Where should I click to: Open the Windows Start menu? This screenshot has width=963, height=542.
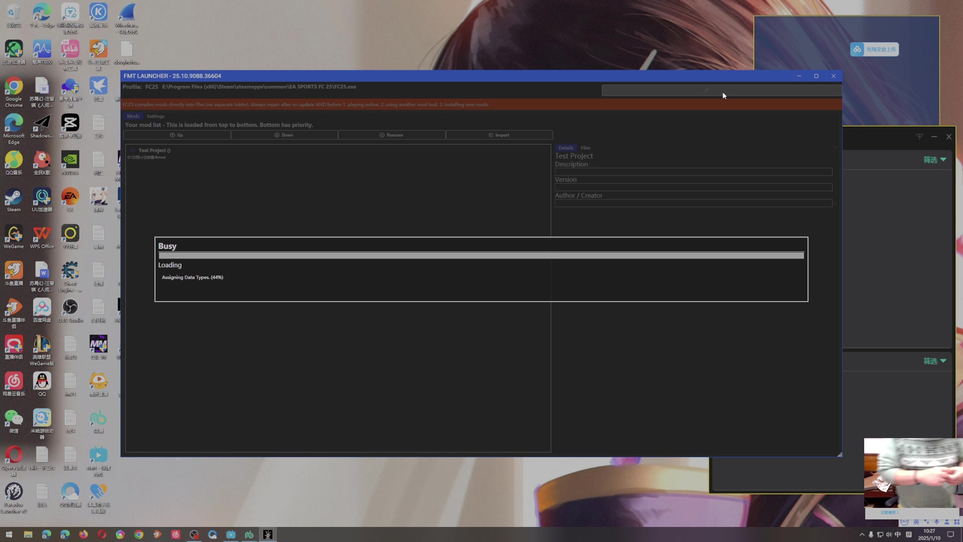pyautogui.click(x=9, y=534)
